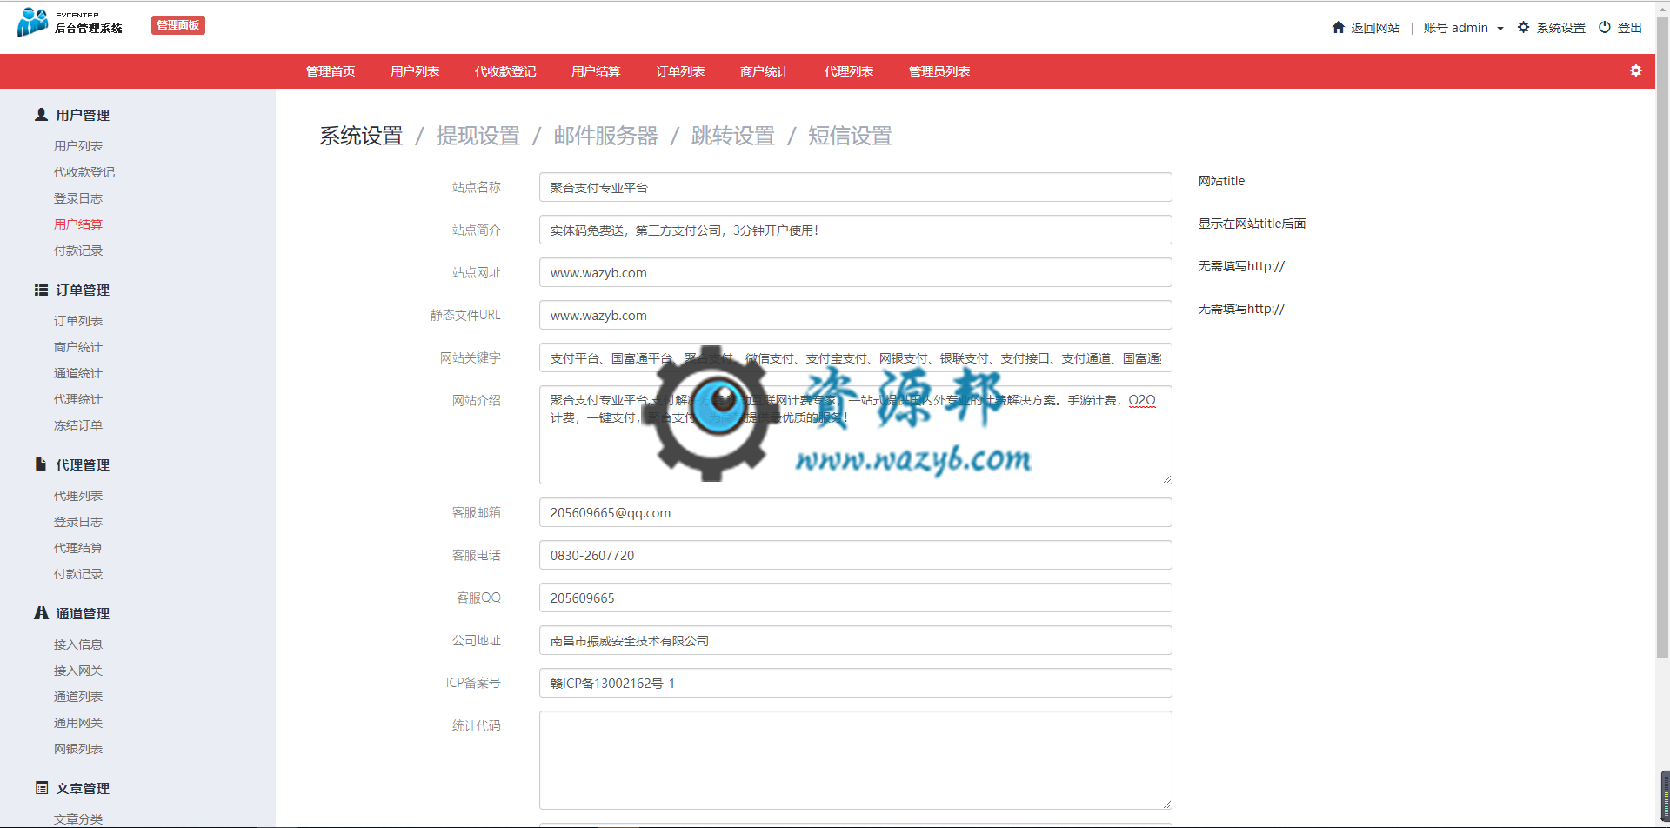This screenshot has width=1670, height=828.
Task: Open 商户统计 in the red nav bar
Action: click(x=765, y=71)
